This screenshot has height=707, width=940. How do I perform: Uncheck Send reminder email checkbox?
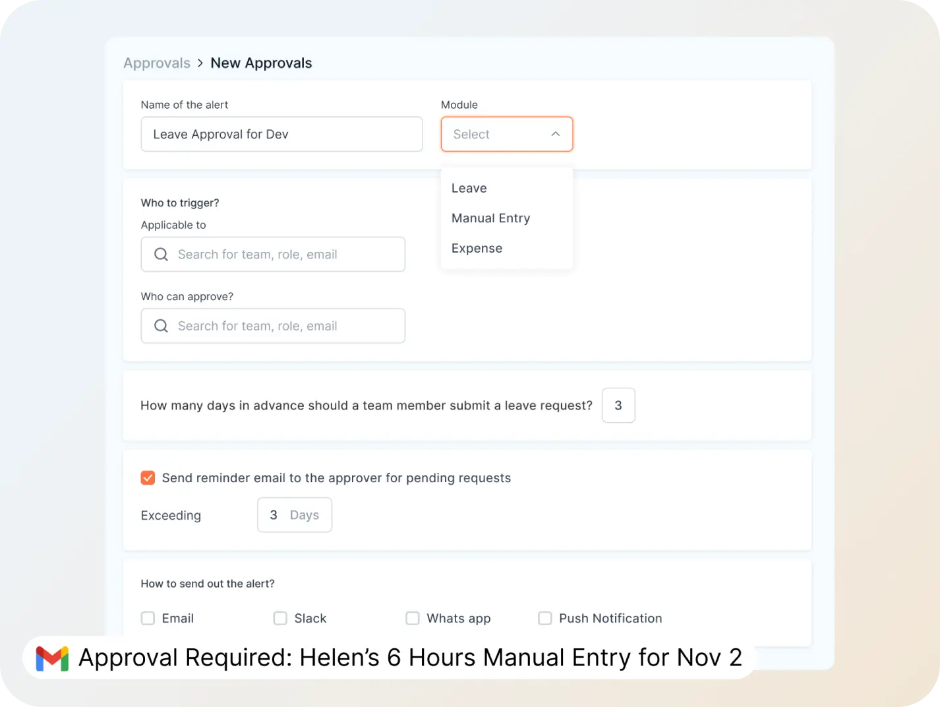tap(148, 478)
